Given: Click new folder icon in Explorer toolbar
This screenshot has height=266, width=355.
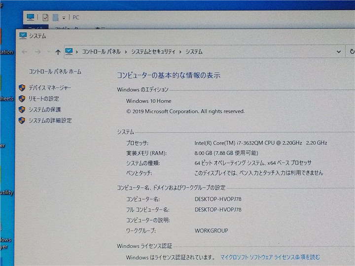Looking at the screenshot, I should 55,17.
